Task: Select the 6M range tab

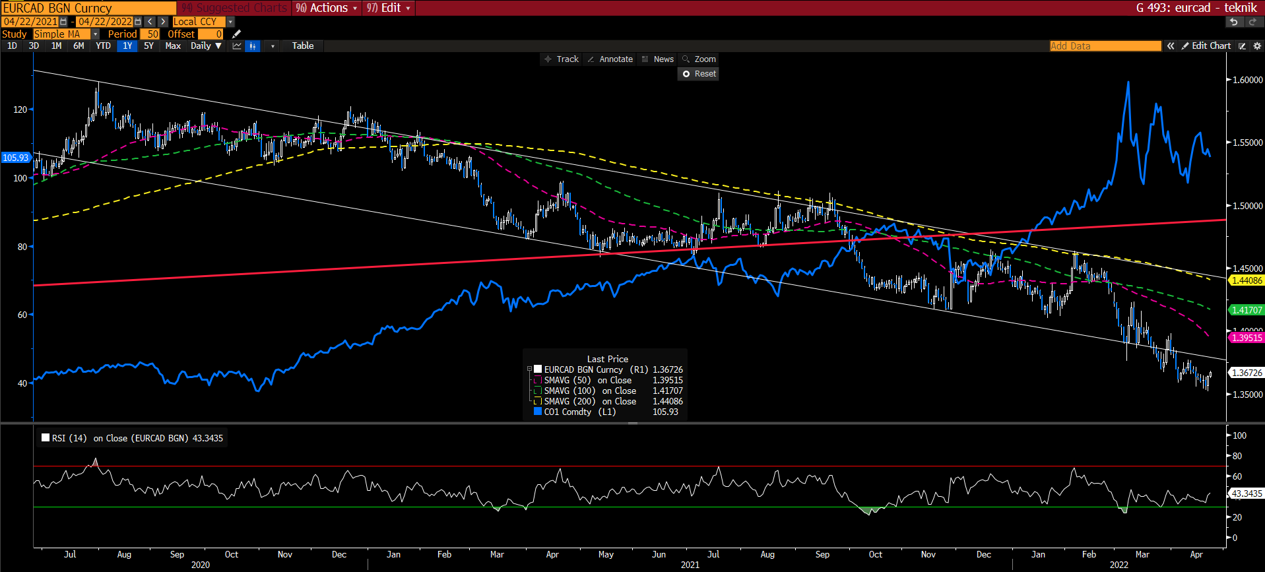Action: (79, 46)
